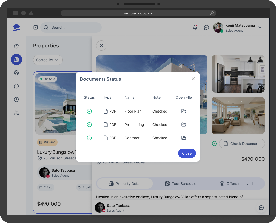Click browser address bar search icon
Viewport: 277px width, 223px height.
tap(212, 13)
